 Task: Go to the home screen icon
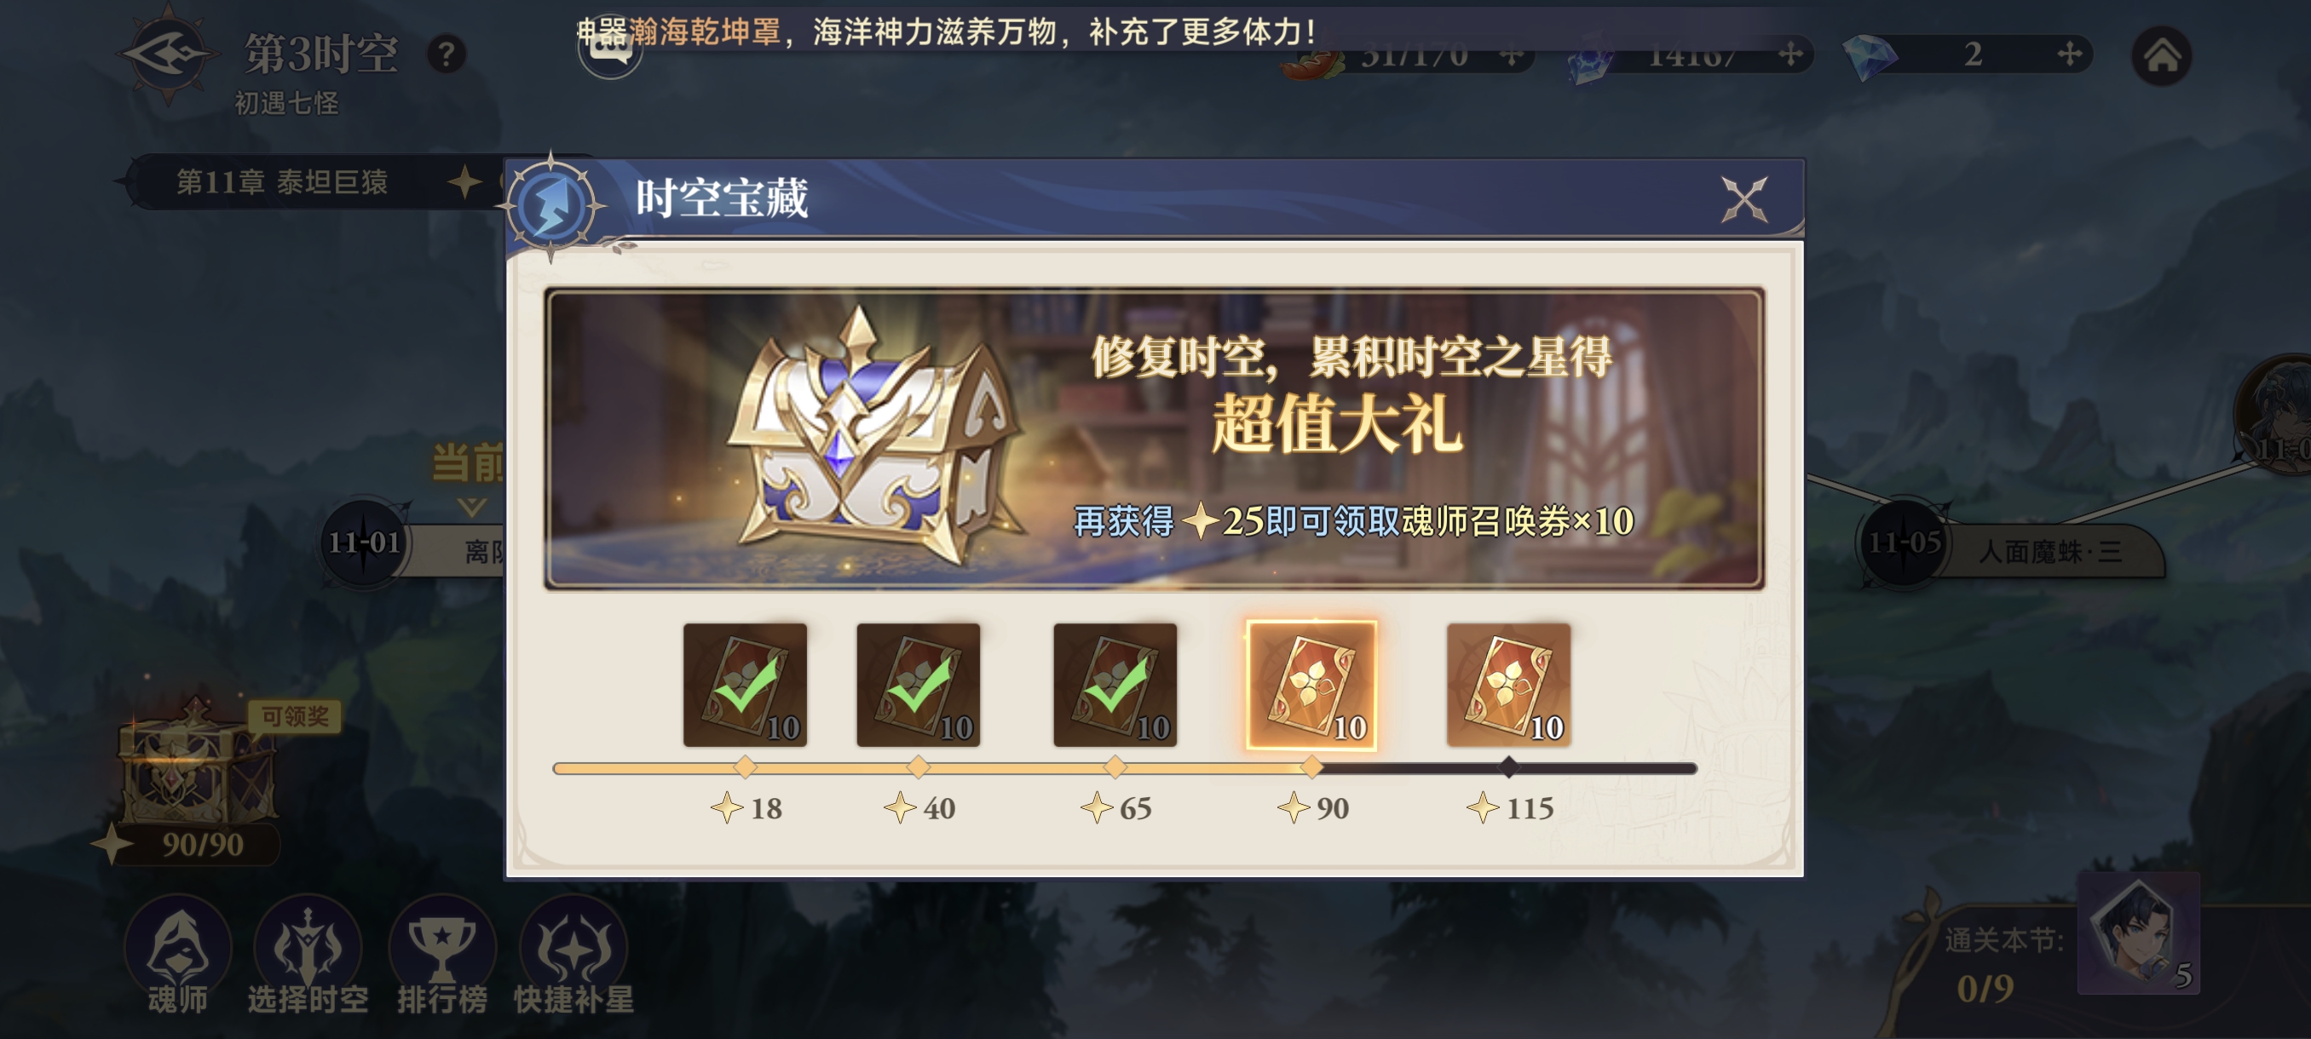(x=2161, y=55)
